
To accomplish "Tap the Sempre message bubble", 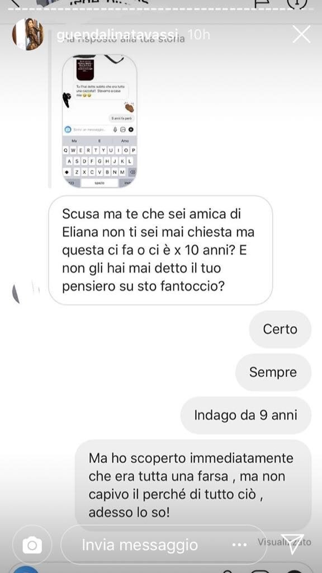I will pyautogui.click(x=273, y=372).
